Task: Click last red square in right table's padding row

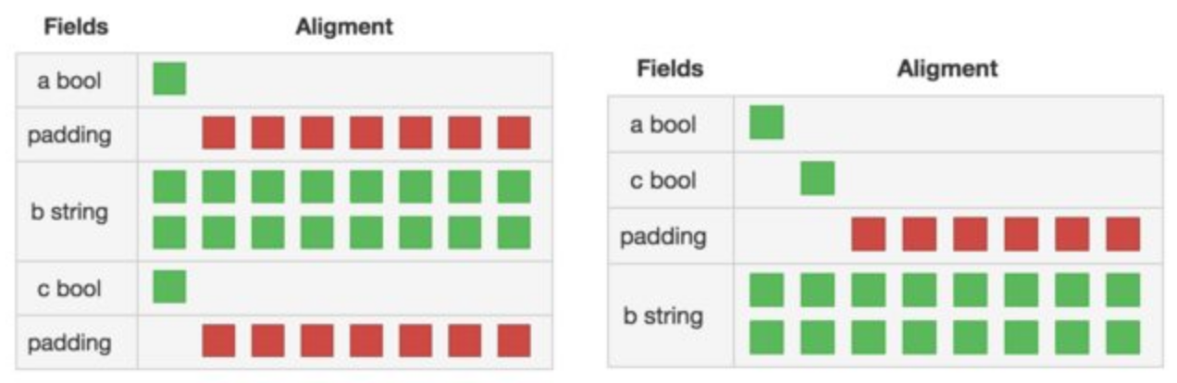Action: tap(1122, 234)
